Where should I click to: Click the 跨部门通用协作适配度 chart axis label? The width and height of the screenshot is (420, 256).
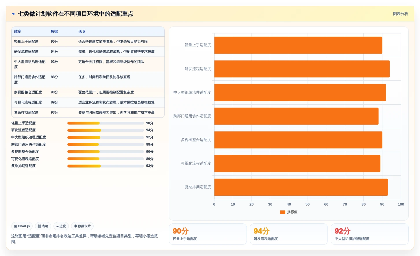(x=192, y=116)
